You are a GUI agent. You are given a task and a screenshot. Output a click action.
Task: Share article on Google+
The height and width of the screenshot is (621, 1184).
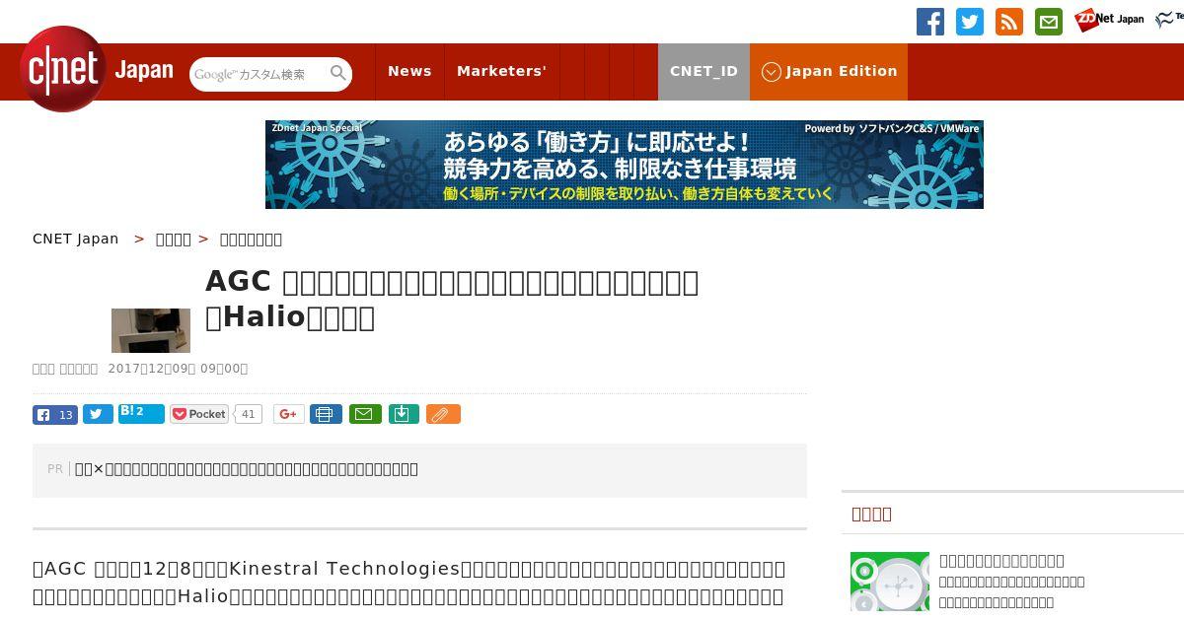pyautogui.click(x=289, y=414)
